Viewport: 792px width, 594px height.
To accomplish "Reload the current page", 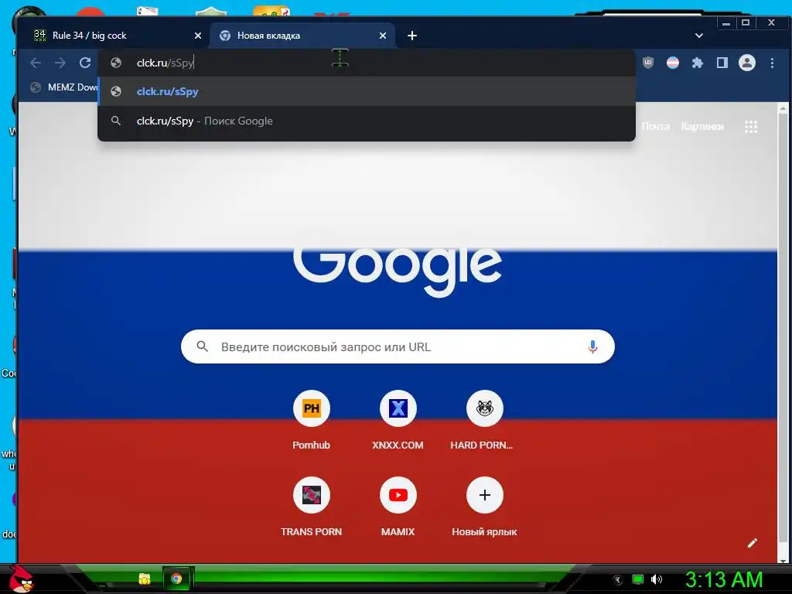I will coord(85,63).
